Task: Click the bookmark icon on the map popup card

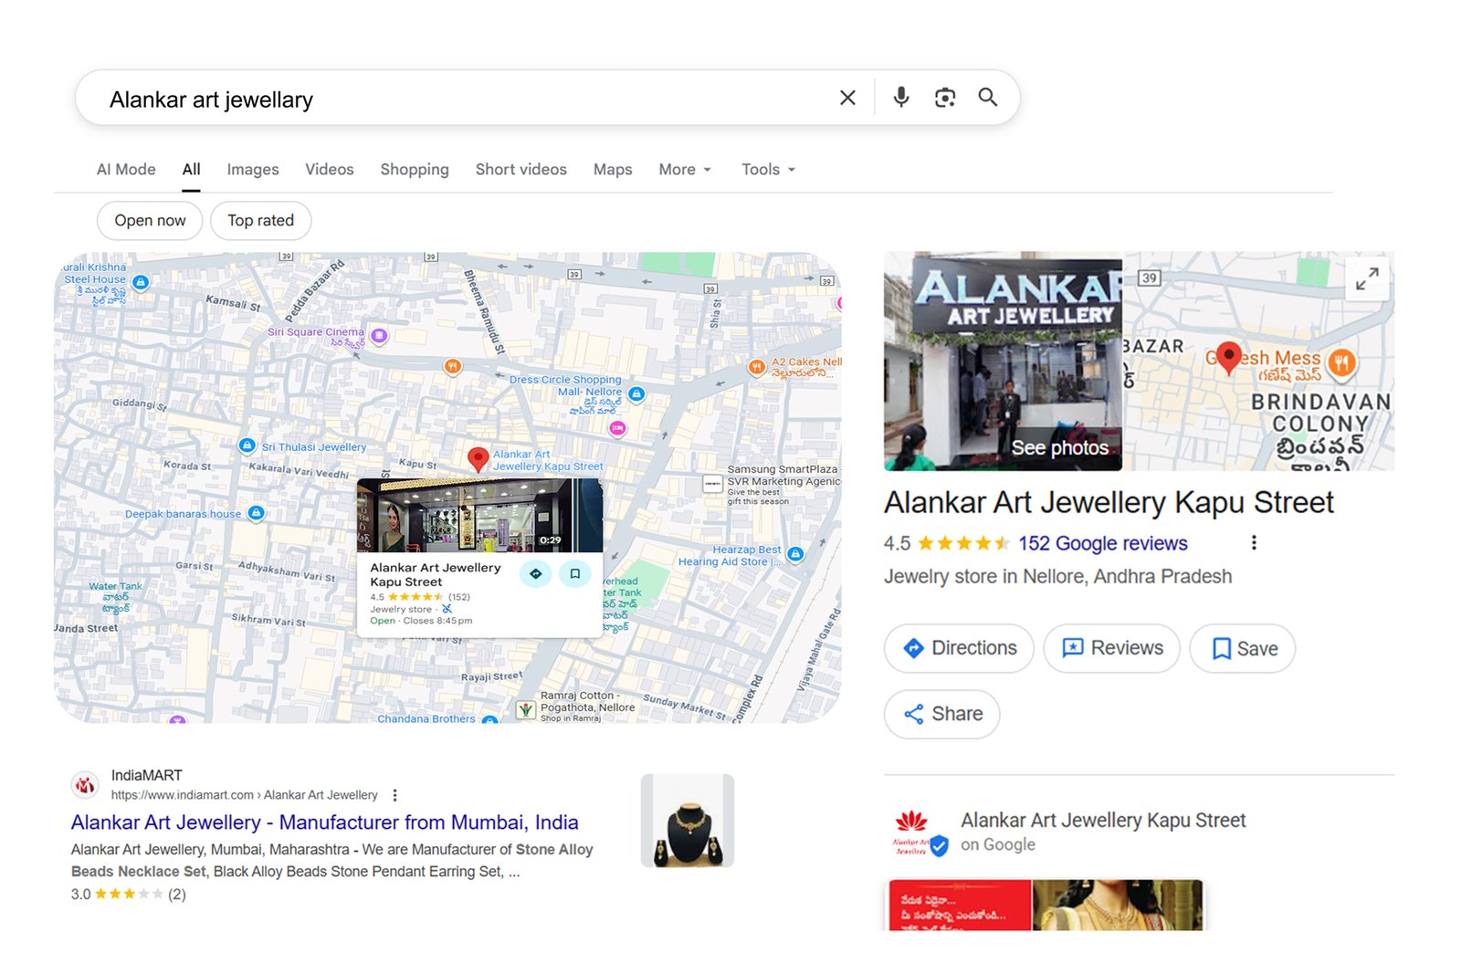Action: 576,572
